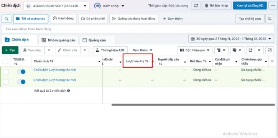Open the three-dots more options menu

[x=273, y=5]
